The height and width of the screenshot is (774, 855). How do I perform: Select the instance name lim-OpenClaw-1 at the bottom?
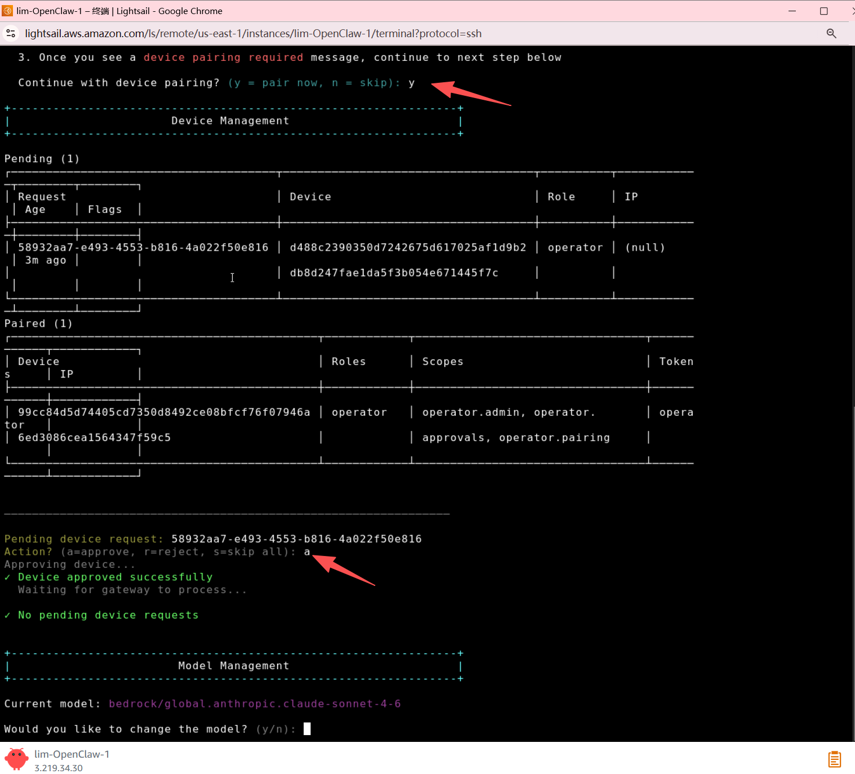point(72,754)
